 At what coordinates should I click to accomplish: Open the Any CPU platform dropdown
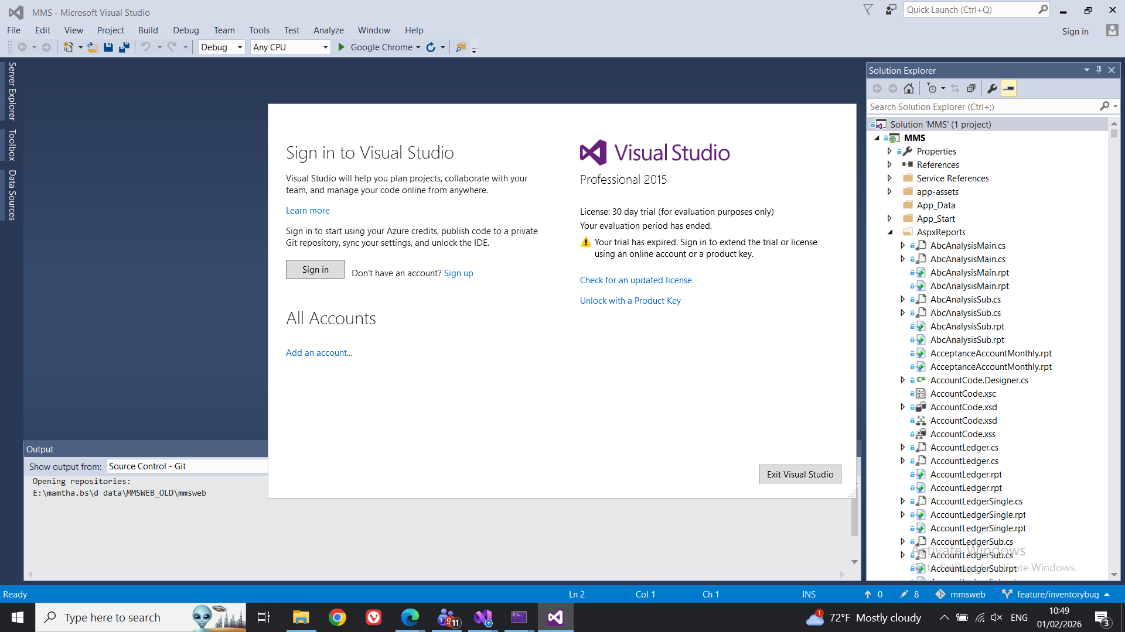[x=325, y=47]
